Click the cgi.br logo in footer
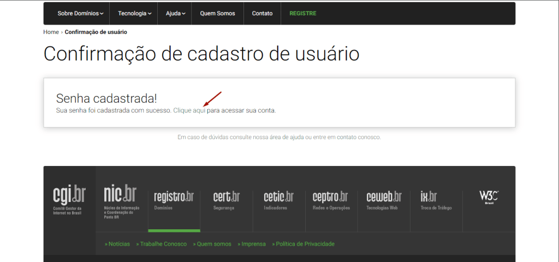Image resolution: width=559 pixels, height=262 pixels. pos(69,199)
